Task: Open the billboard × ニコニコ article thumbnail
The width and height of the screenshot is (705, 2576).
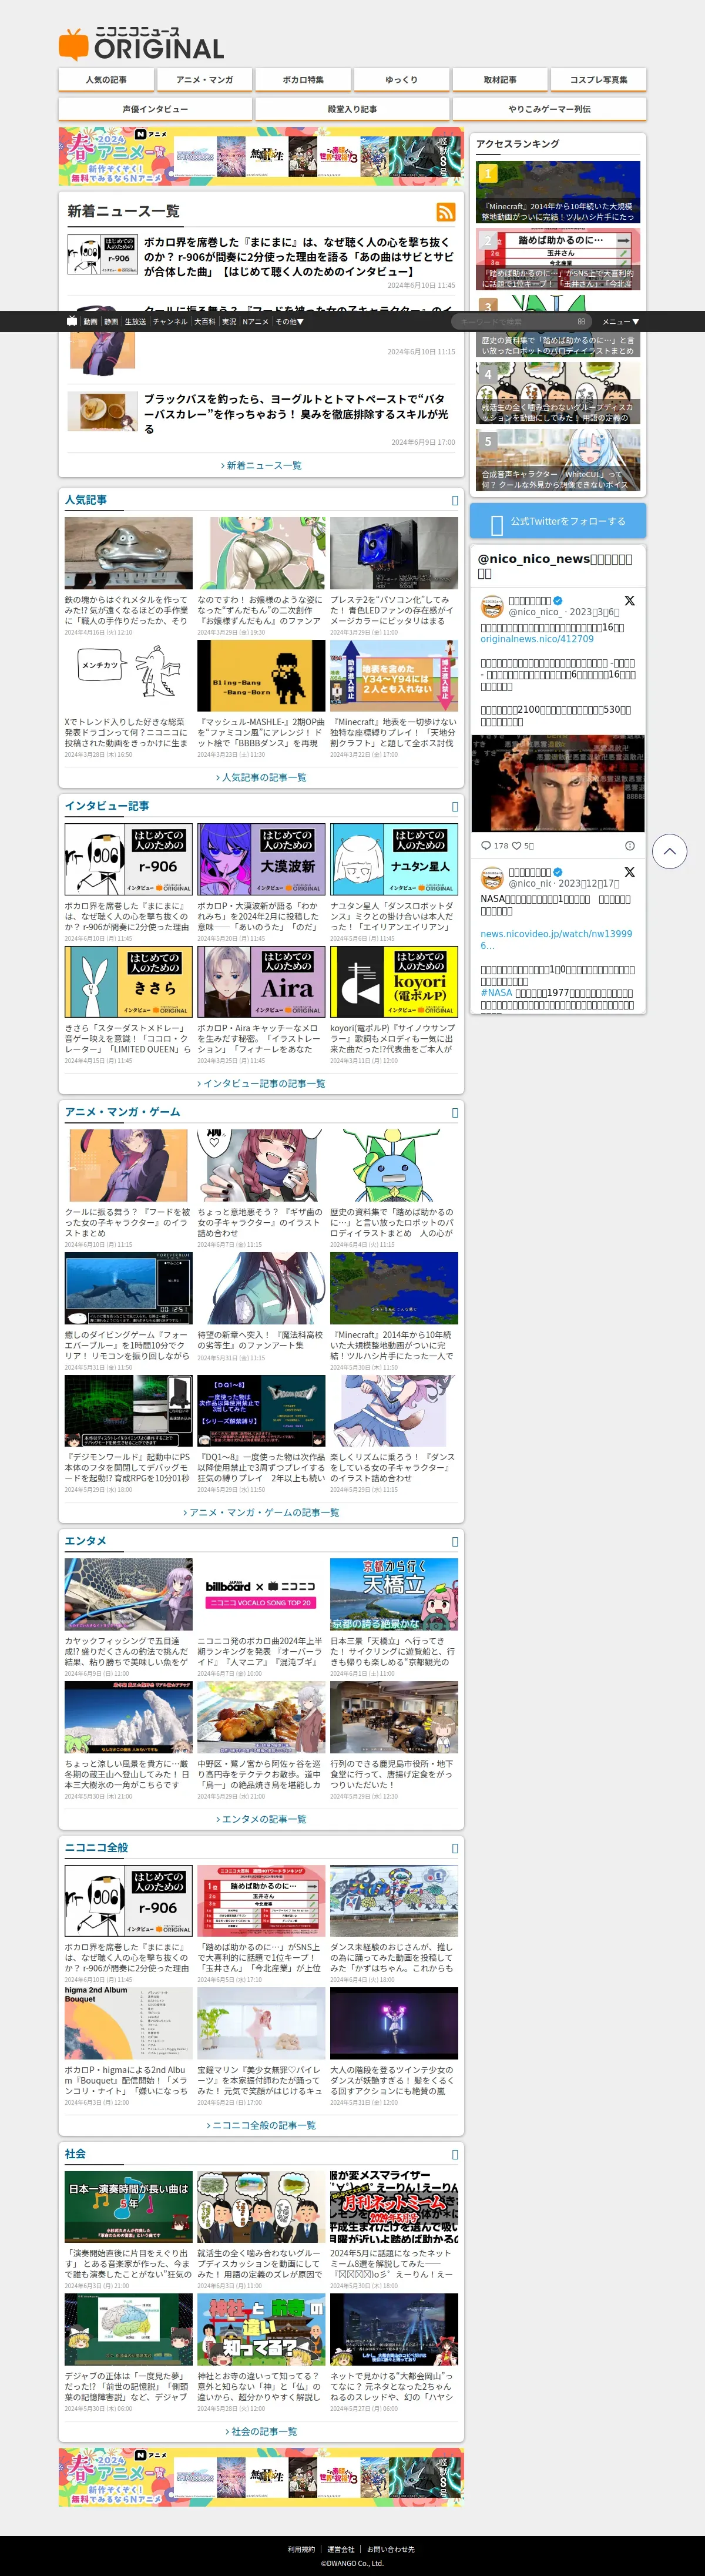Action: [261, 1594]
